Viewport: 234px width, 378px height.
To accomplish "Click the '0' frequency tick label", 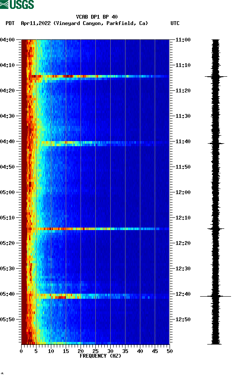I will pyautogui.click(x=21, y=351).
